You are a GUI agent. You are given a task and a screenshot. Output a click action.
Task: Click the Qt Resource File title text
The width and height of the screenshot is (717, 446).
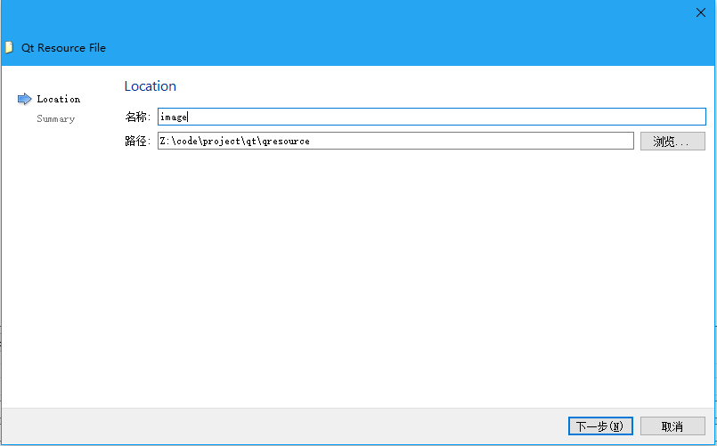[x=63, y=48]
